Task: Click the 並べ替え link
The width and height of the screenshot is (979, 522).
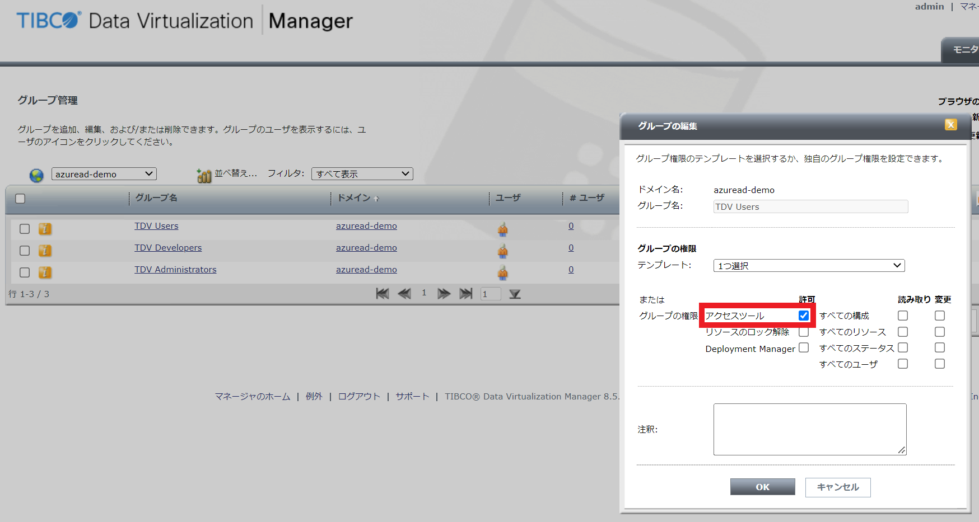Action: [236, 173]
